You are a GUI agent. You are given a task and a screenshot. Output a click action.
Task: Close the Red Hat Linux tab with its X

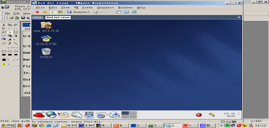click(239, 17)
